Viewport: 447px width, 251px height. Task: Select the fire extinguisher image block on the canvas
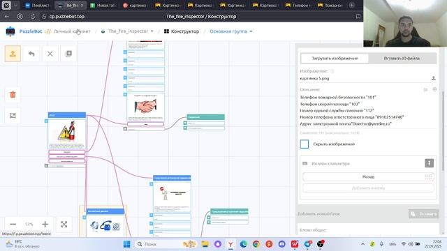click(67, 133)
